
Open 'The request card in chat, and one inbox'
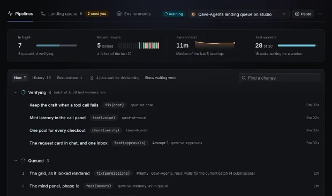coord(69,143)
